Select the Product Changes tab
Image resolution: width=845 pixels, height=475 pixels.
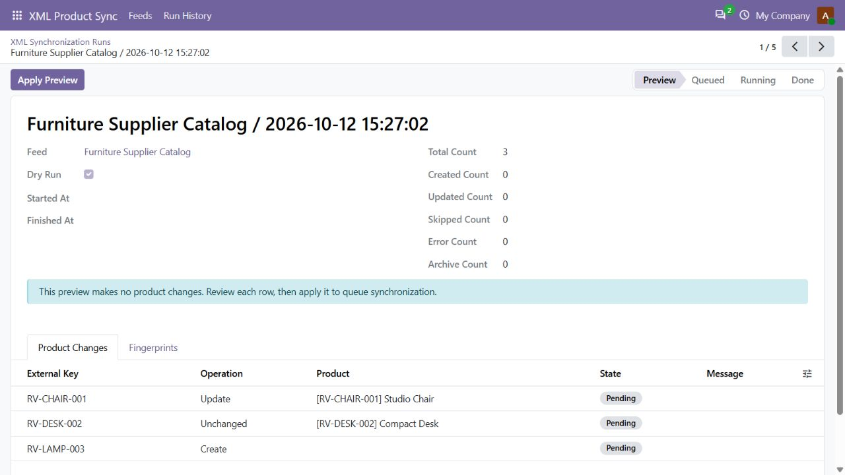[73, 348]
